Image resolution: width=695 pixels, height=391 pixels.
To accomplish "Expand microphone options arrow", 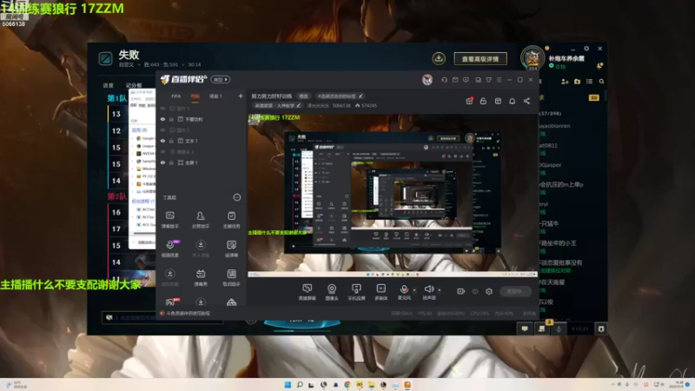I will [x=414, y=290].
